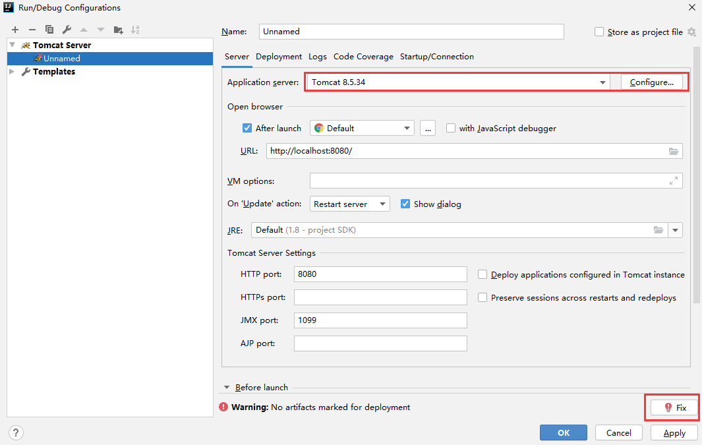Switch to the Server tab
The image size is (702, 445).
[x=237, y=57]
